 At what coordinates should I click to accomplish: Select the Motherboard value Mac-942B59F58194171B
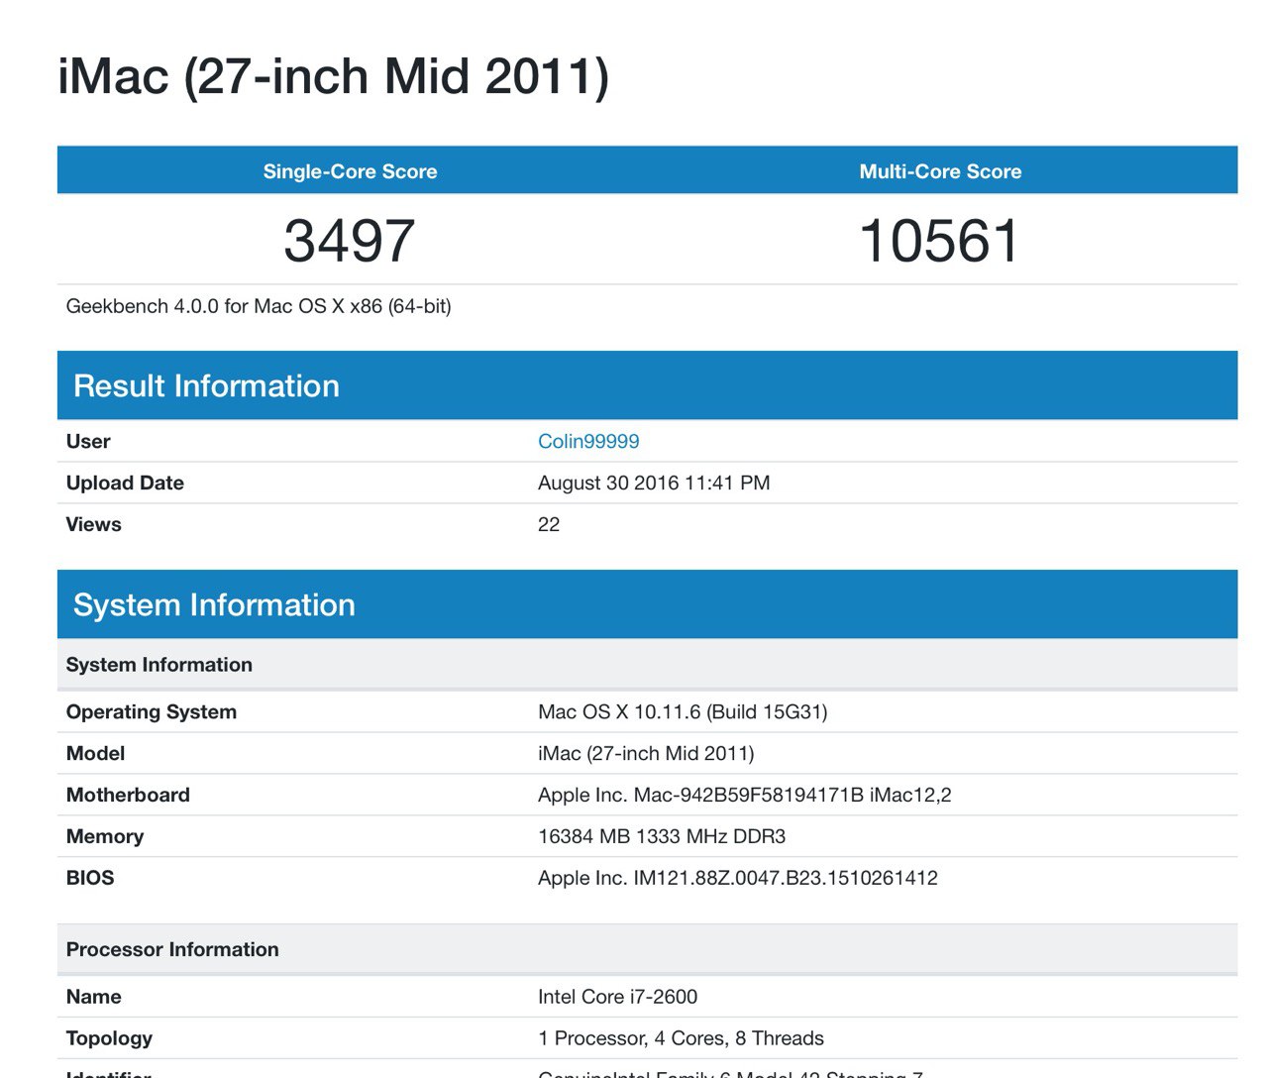click(x=745, y=796)
